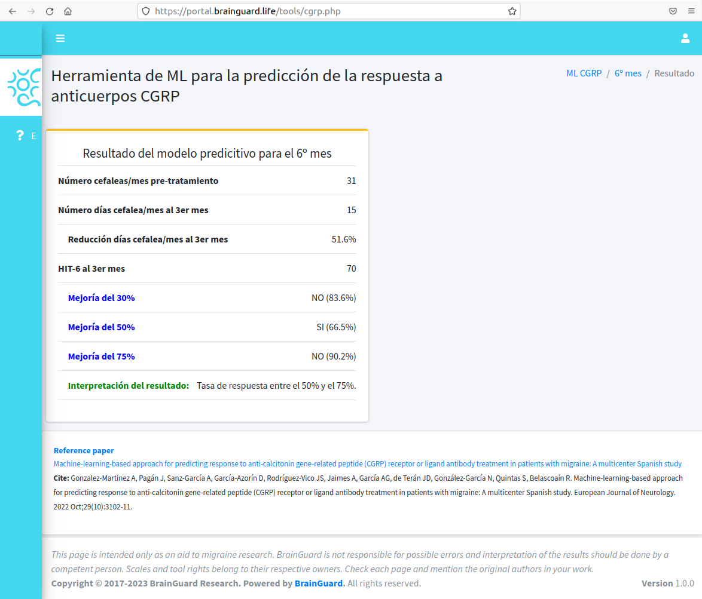Reload the page with the refresh icon
702x599 pixels.
50,11
